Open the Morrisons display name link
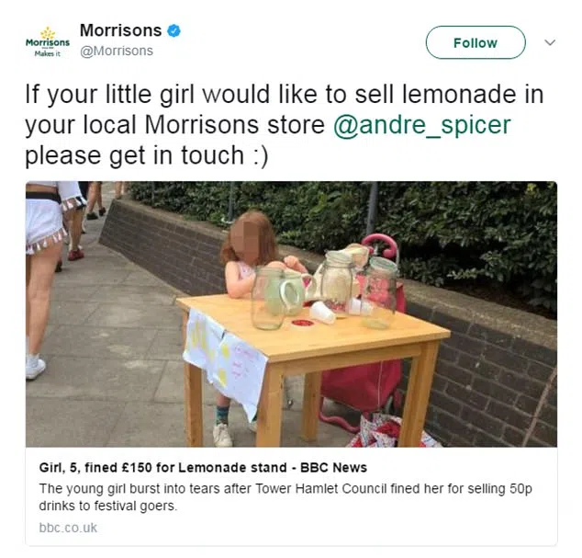582x558 pixels. pyautogui.click(x=120, y=30)
